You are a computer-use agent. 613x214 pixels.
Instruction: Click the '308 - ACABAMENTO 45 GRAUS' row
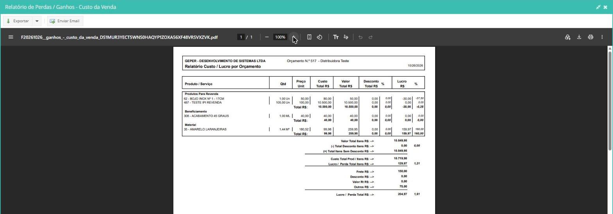pyautogui.click(x=303, y=116)
